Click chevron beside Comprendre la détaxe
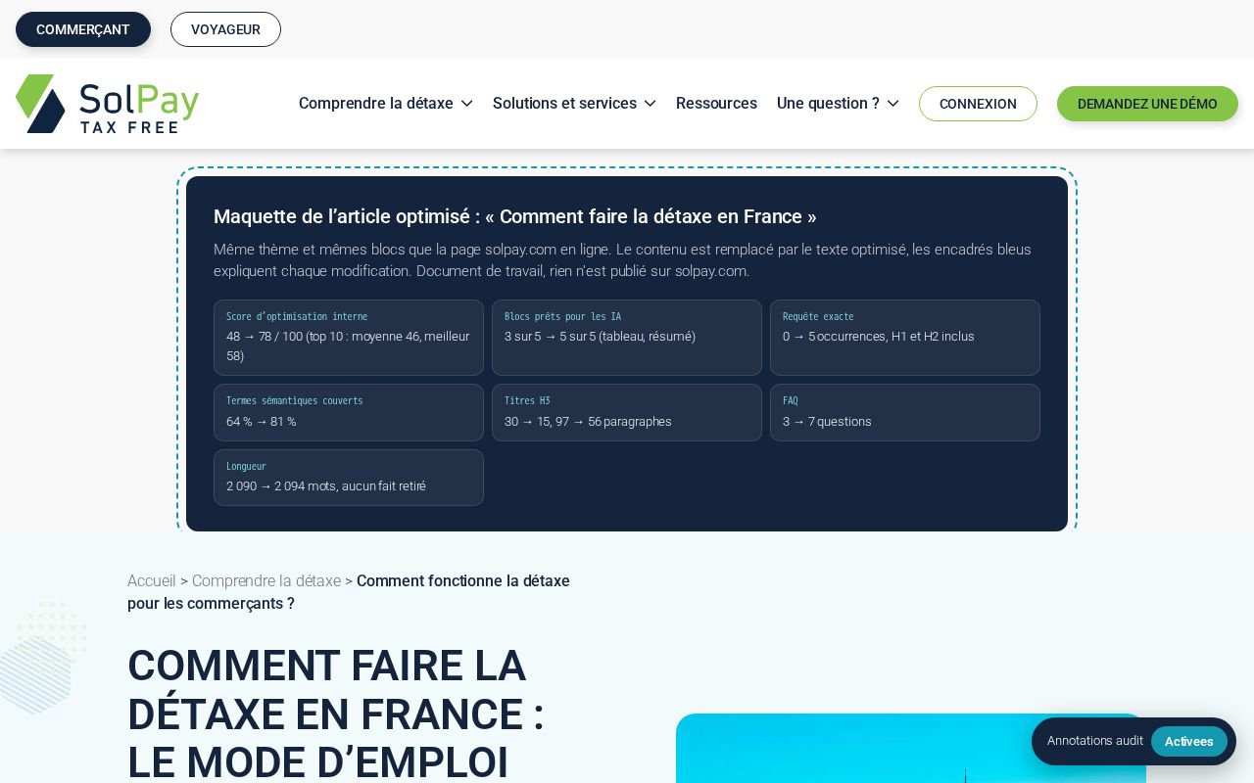 tap(467, 104)
